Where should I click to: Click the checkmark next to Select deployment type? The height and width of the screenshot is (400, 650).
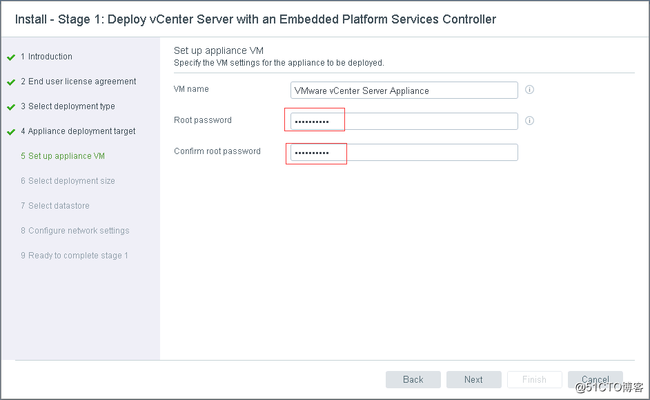[x=11, y=107]
